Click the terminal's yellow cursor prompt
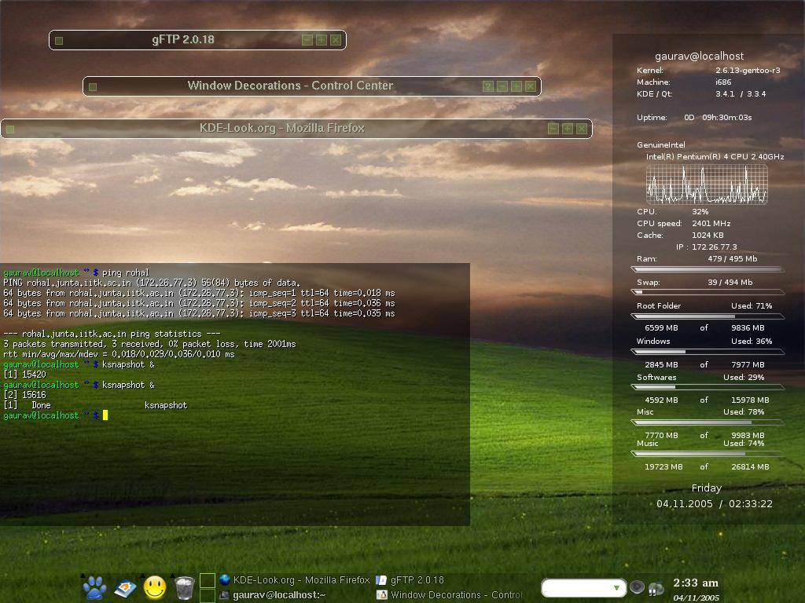This screenshot has width=805, height=603. click(x=105, y=415)
